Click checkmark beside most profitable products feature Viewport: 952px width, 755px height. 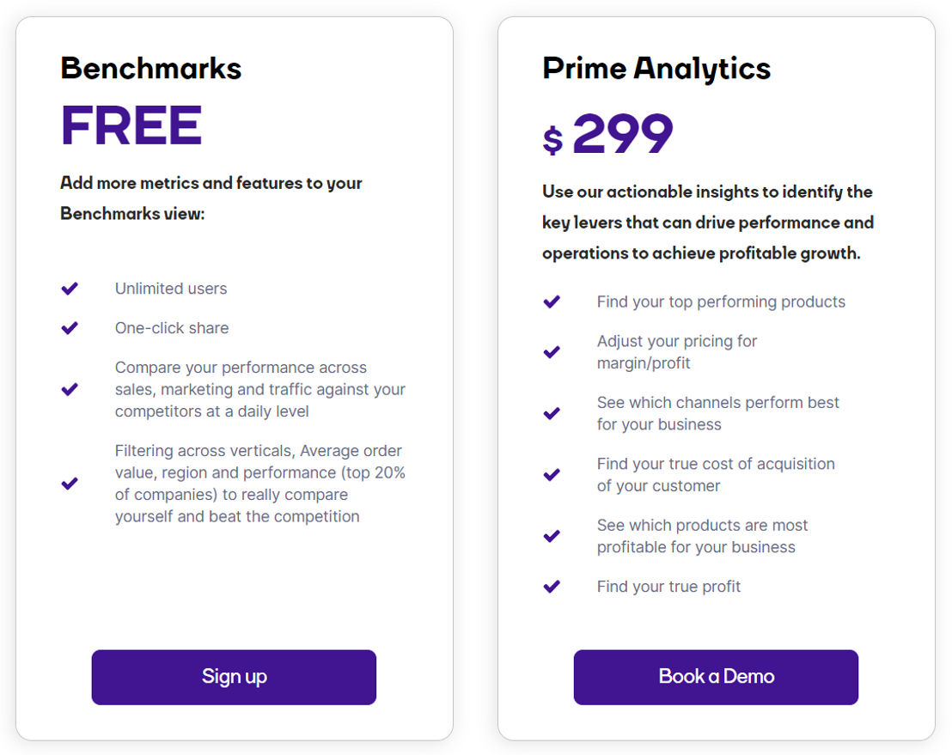(552, 536)
